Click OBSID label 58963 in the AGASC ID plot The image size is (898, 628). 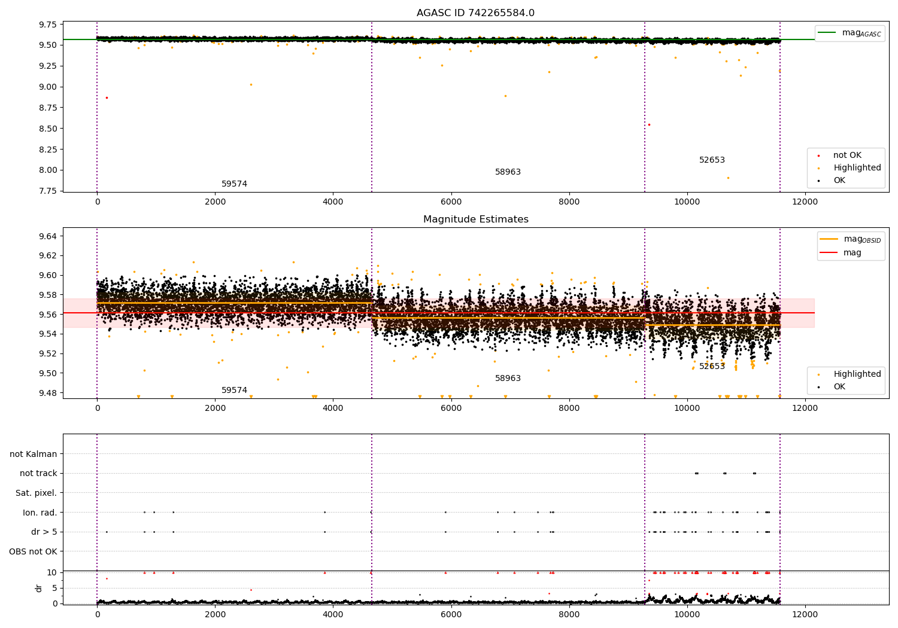pos(508,172)
